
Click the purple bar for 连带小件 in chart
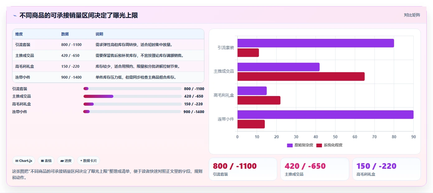tap(326, 114)
